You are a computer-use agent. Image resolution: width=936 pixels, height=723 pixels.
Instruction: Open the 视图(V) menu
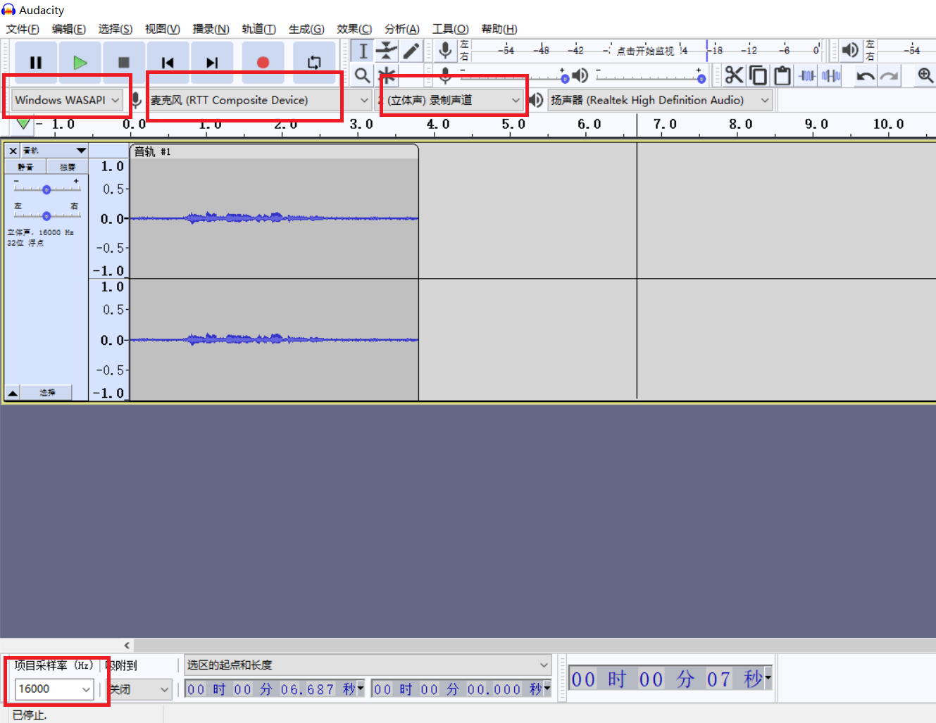click(x=162, y=29)
